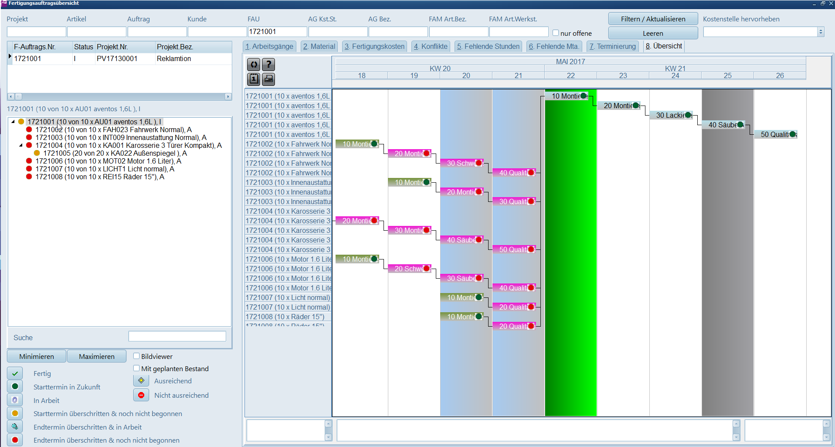Open the Kostenstelle hervorheben dropdown
835x447 pixels.
coord(821,32)
